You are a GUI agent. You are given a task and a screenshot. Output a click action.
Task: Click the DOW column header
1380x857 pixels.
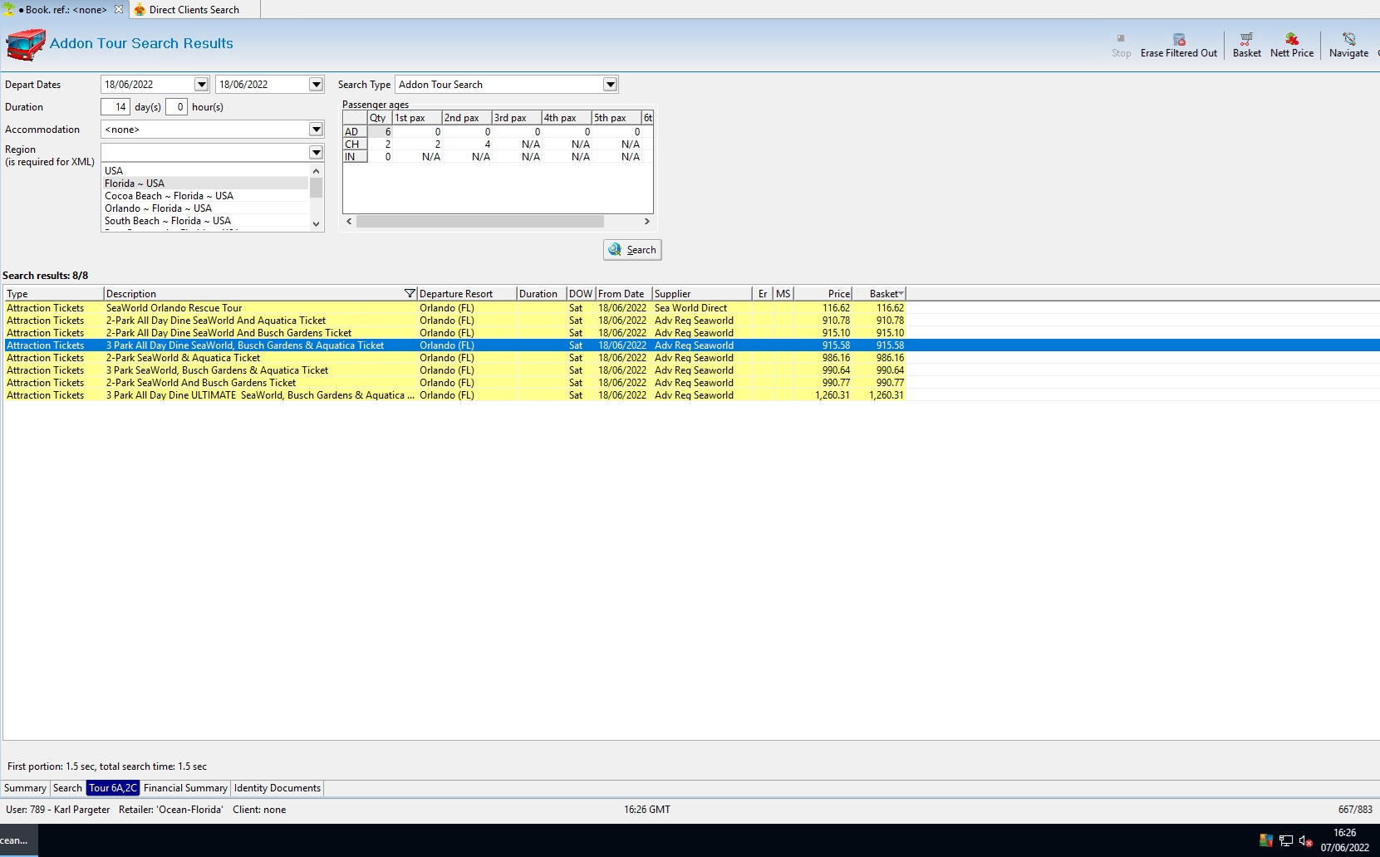coord(581,294)
